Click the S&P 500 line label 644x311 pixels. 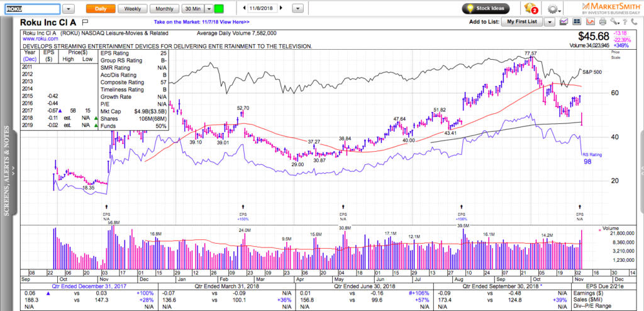point(592,72)
